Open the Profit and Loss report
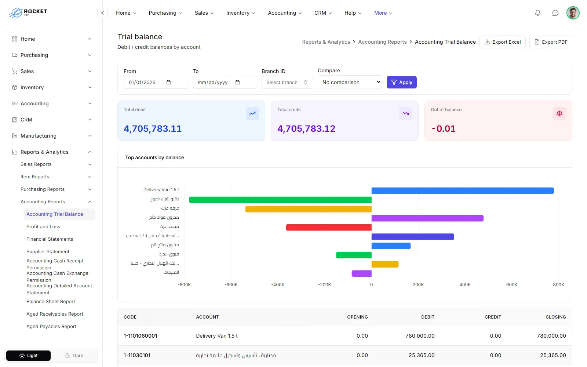The image size is (587, 367). [43, 227]
